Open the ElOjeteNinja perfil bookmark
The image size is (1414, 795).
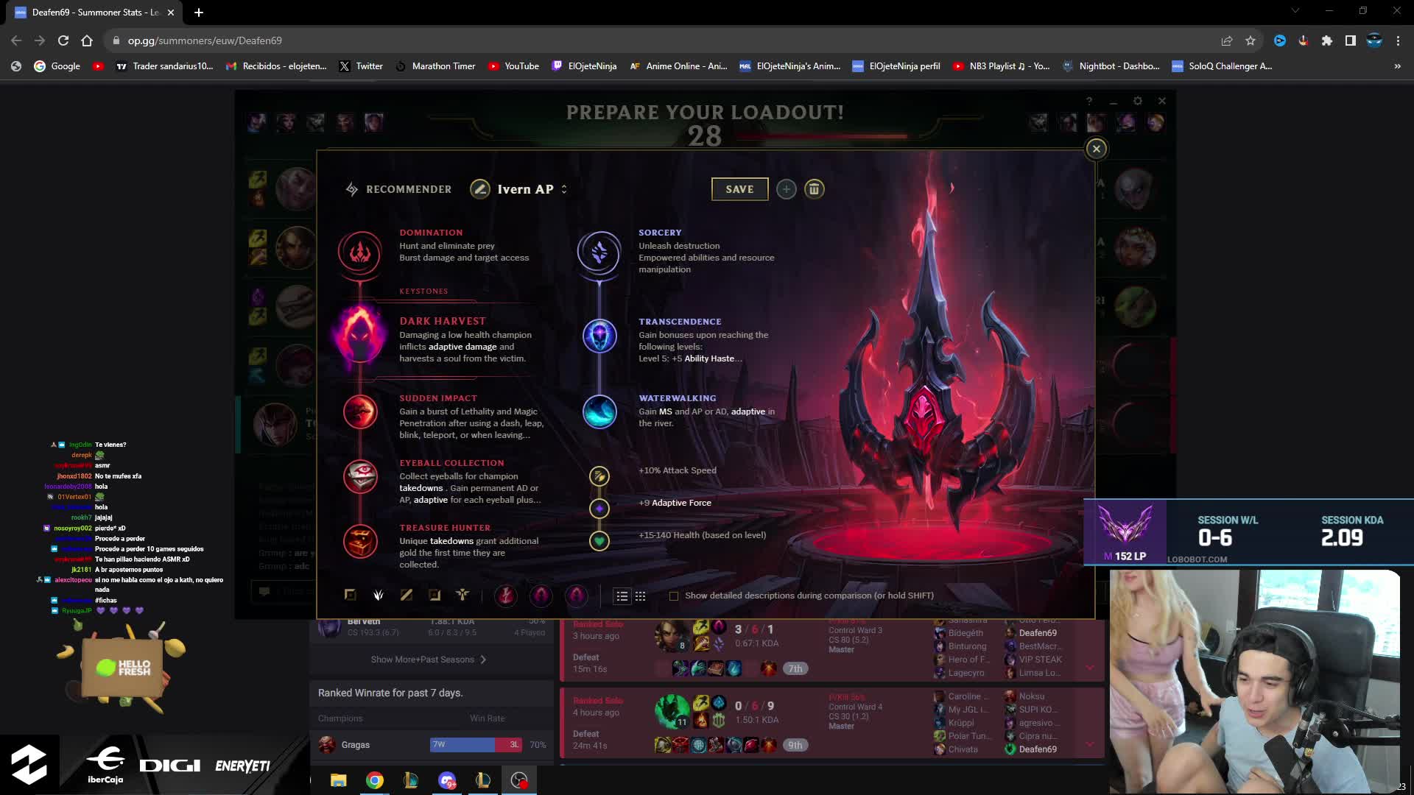(x=896, y=66)
